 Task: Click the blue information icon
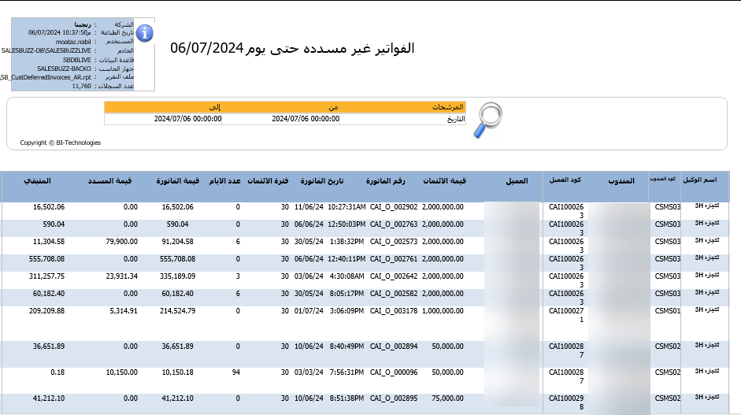click(145, 32)
